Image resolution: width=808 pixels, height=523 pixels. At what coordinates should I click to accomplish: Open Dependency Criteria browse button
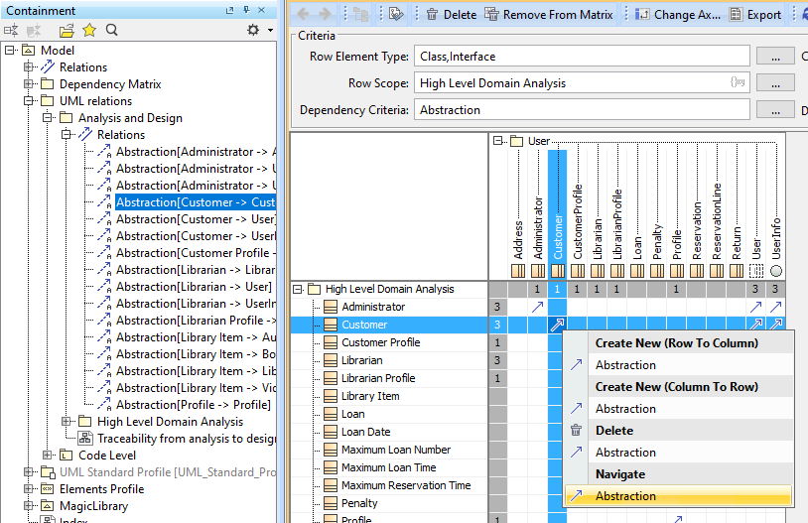pyautogui.click(x=775, y=110)
